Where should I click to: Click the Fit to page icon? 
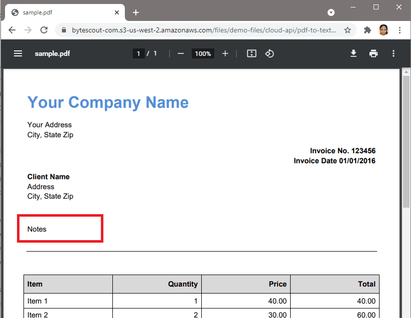tap(251, 53)
